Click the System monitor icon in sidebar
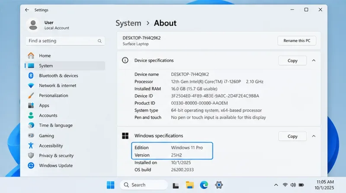 [31, 66]
